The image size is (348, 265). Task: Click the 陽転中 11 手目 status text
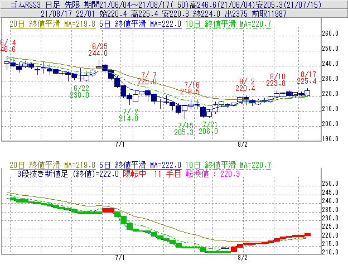[x=152, y=174]
